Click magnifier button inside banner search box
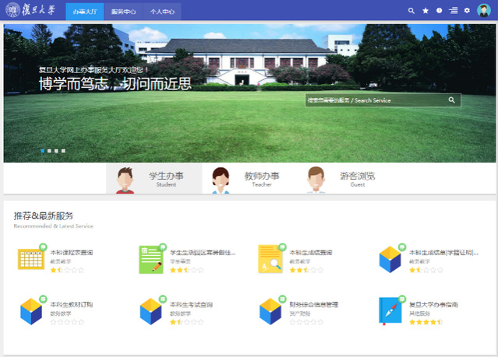The width and height of the screenshot is (498, 357). pyautogui.click(x=451, y=100)
